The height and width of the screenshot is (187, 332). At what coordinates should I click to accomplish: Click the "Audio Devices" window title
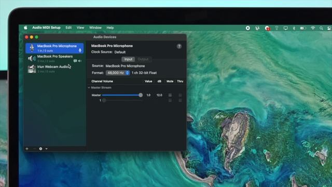(105, 37)
